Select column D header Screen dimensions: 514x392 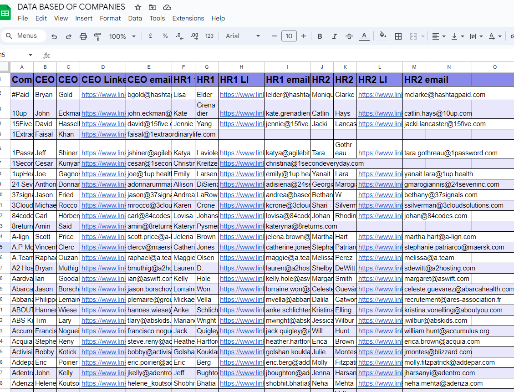(103, 67)
